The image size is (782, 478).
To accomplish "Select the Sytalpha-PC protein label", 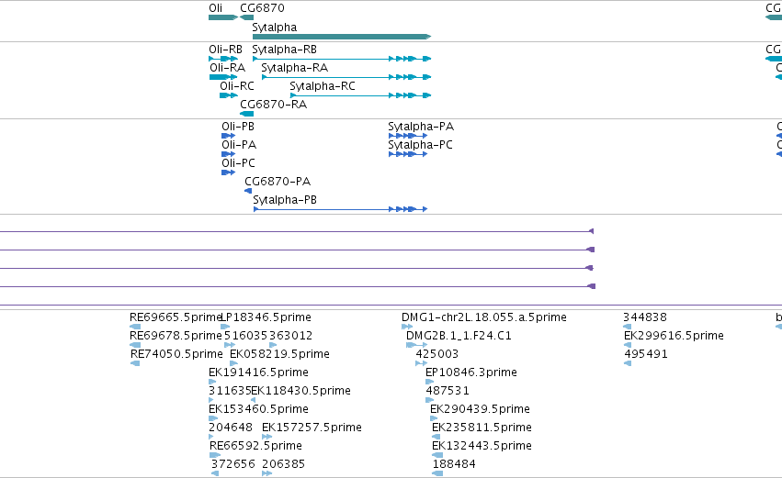I will (x=421, y=145).
